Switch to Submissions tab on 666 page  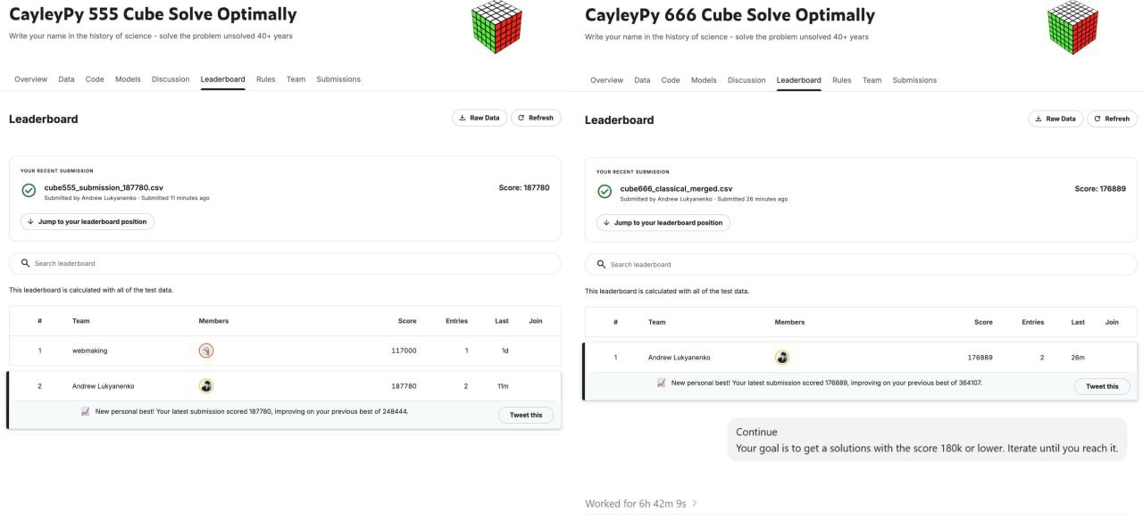click(914, 80)
